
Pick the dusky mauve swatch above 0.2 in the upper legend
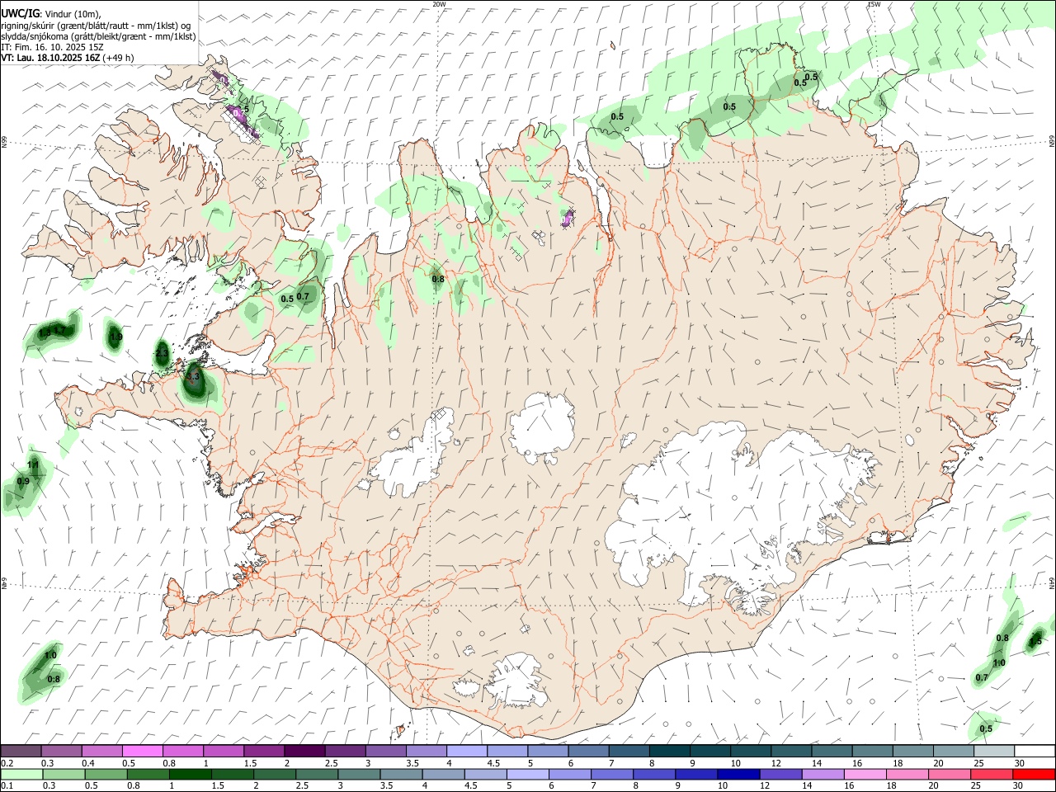pos(21,751)
